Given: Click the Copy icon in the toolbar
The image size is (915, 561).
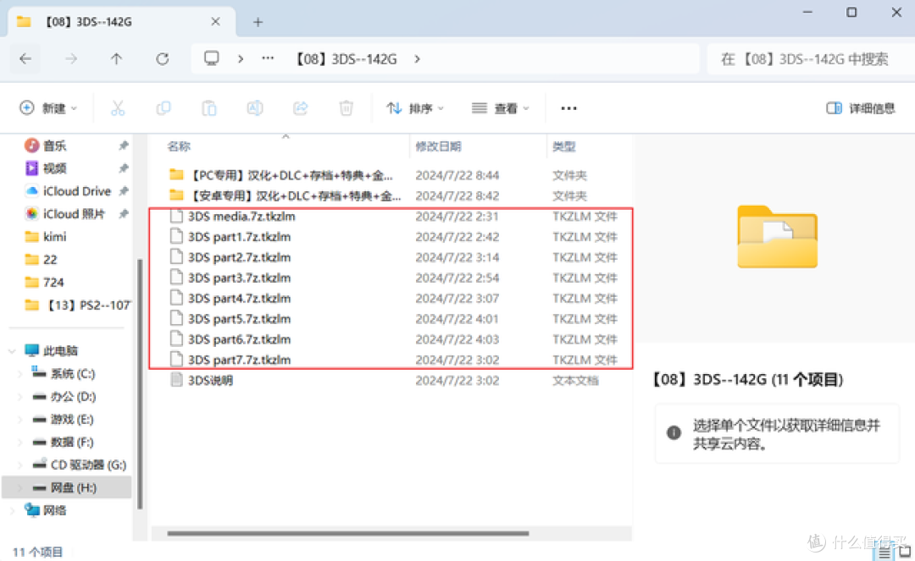Looking at the screenshot, I should (x=163, y=107).
